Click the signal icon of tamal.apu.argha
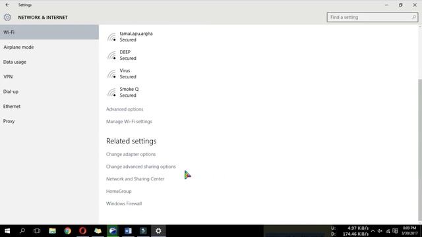Viewport: 422px width, 237px height. 111,37
